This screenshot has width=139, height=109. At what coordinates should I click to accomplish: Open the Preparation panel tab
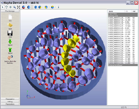pyautogui.click(x=10, y=99)
